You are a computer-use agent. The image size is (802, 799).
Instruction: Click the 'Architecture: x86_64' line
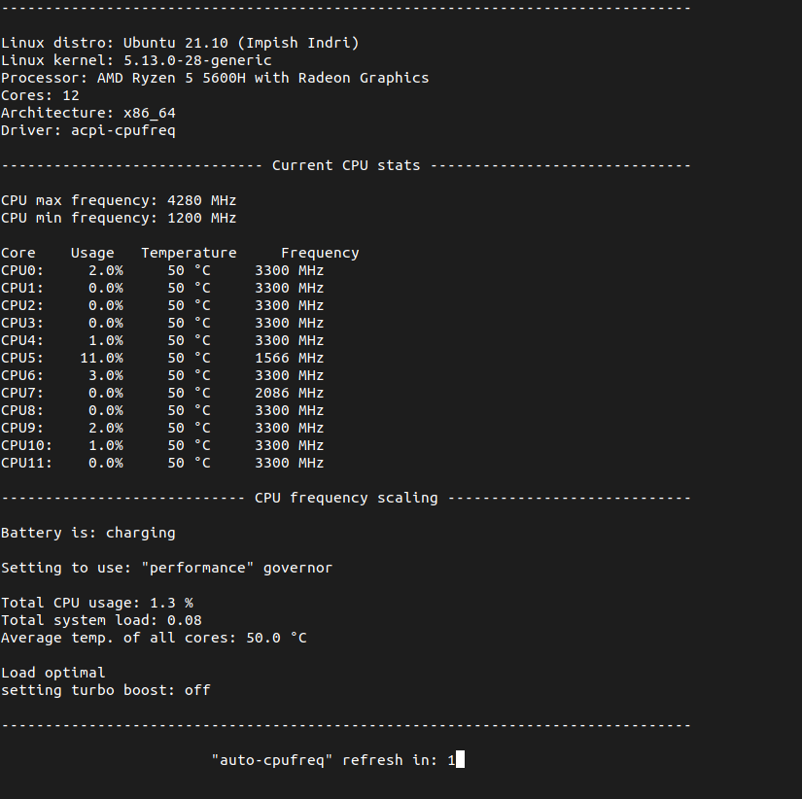(87, 113)
